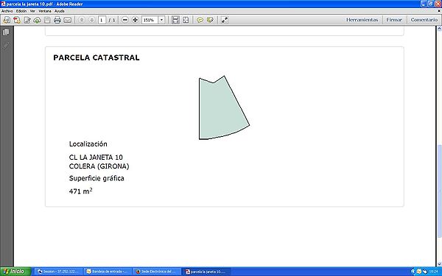Toggle fit one full page view
The width and height of the screenshot is (442, 276).
coord(186,20)
